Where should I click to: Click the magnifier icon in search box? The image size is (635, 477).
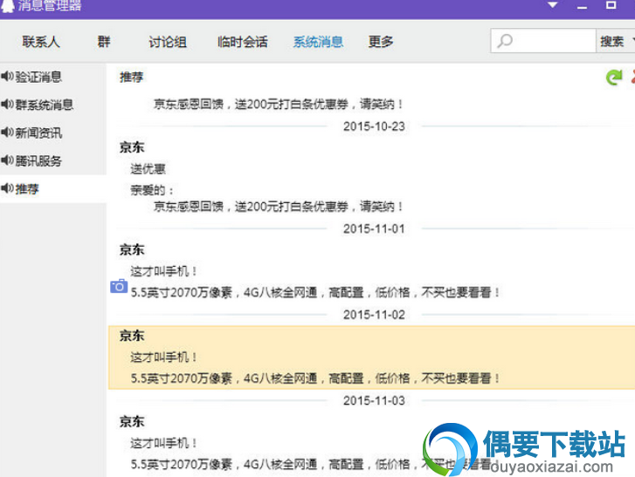pyautogui.click(x=505, y=41)
